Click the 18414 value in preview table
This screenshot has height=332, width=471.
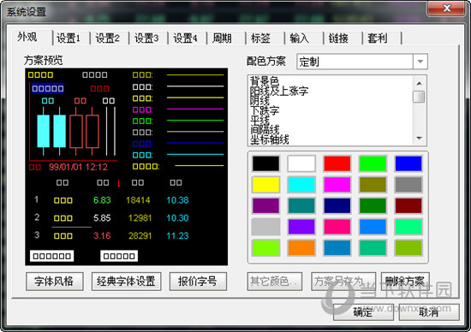pos(138,200)
